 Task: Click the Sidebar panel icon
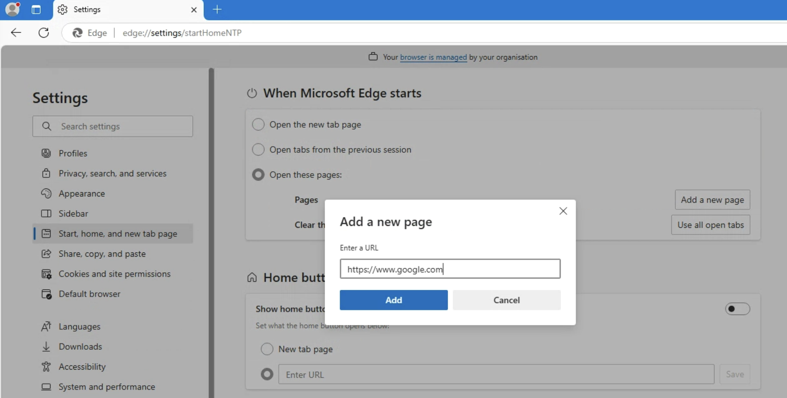click(46, 214)
